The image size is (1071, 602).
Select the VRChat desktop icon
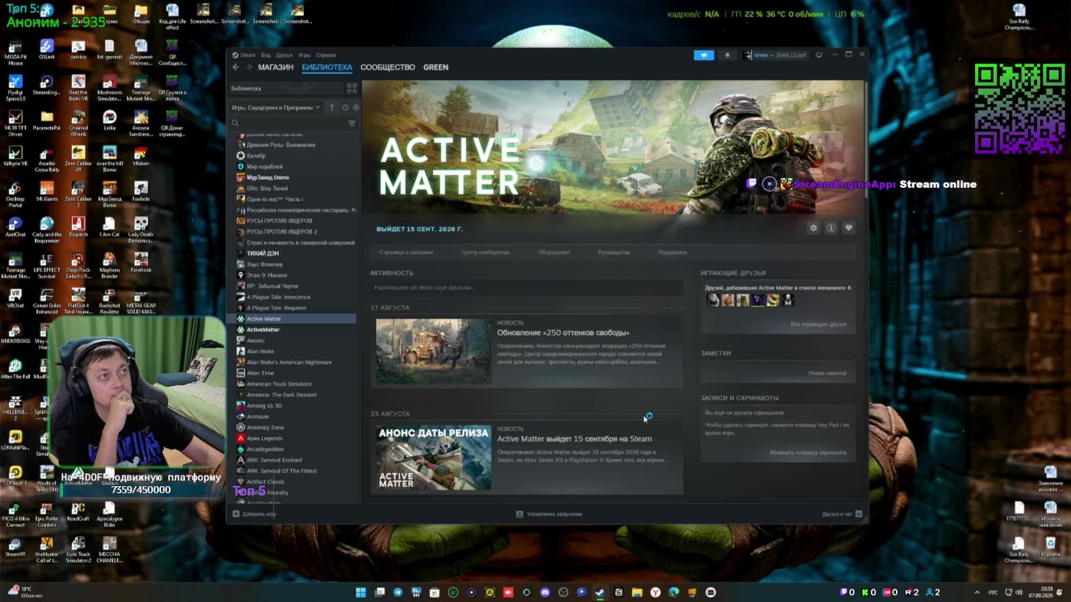coord(15,298)
